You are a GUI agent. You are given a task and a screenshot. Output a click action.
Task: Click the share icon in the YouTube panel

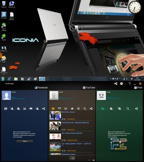(91, 109)
